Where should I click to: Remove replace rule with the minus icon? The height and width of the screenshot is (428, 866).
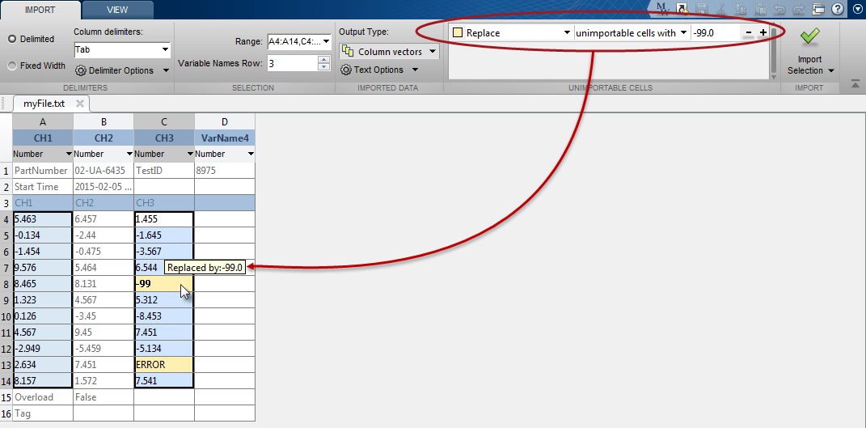749,32
